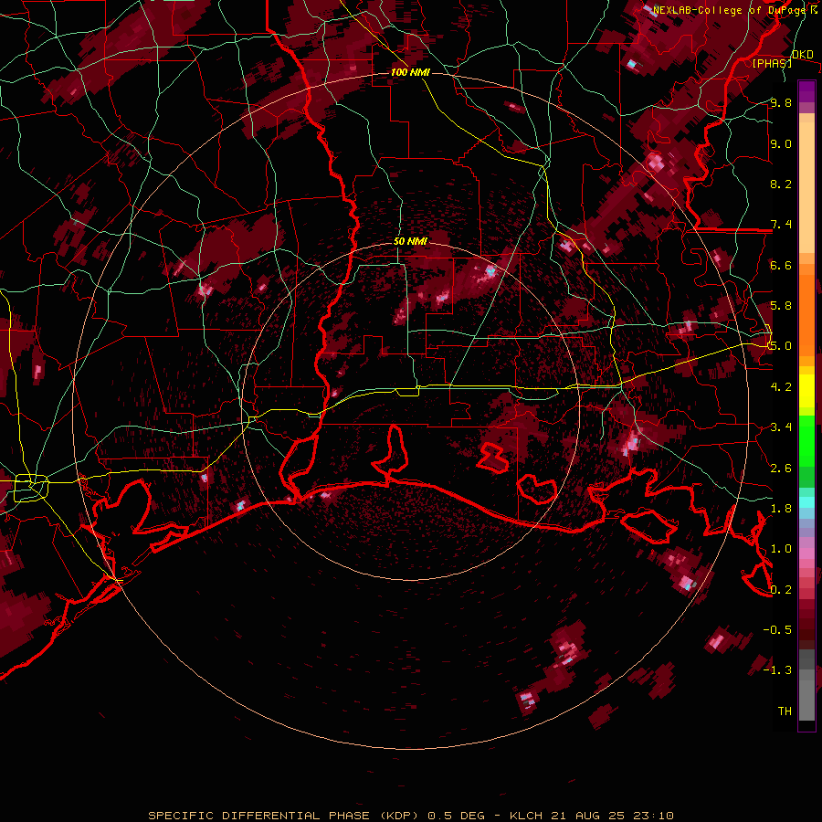Click the 1.0 scale value
The image size is (822, 822).
781,548
